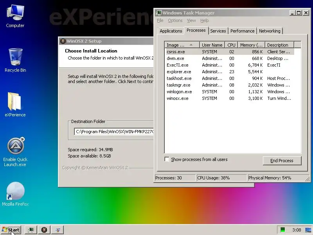Select the dwm.exe process row
The width and height of the screenshot is (313, 235).
click(x=230, y=58)
